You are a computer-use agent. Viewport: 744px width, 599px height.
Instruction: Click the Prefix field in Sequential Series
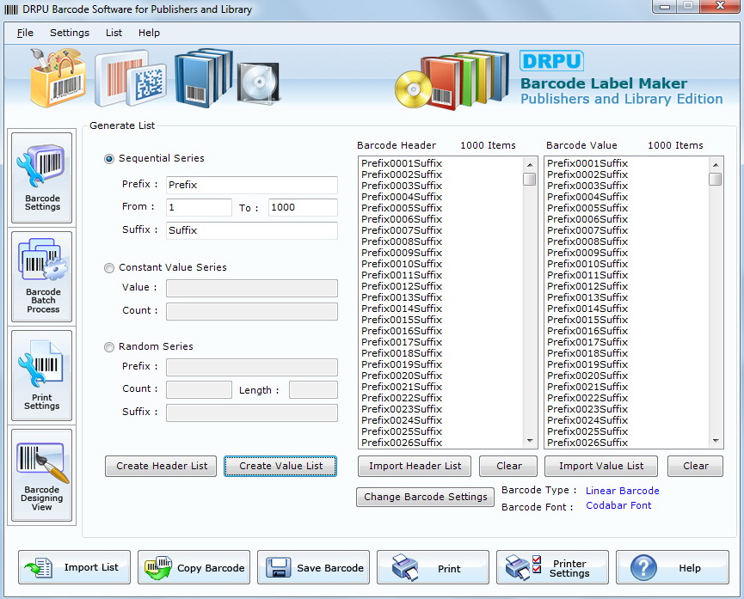tap(251, 185)
